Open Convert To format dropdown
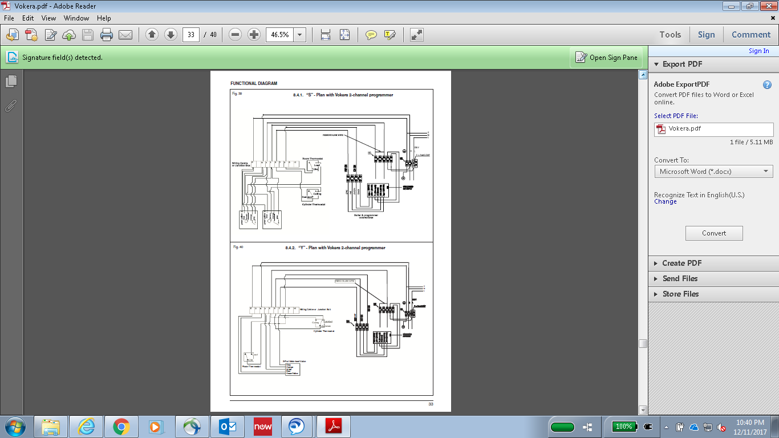Screen dimensions: 779x438 tap(713, 172)
